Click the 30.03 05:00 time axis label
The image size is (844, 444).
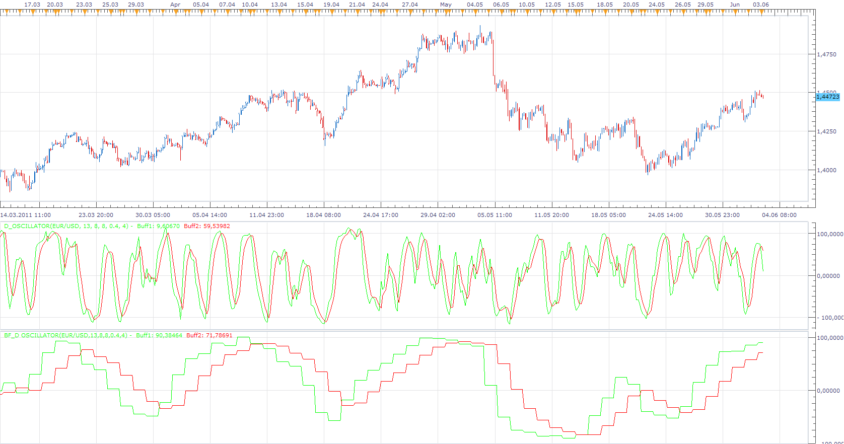153,215
